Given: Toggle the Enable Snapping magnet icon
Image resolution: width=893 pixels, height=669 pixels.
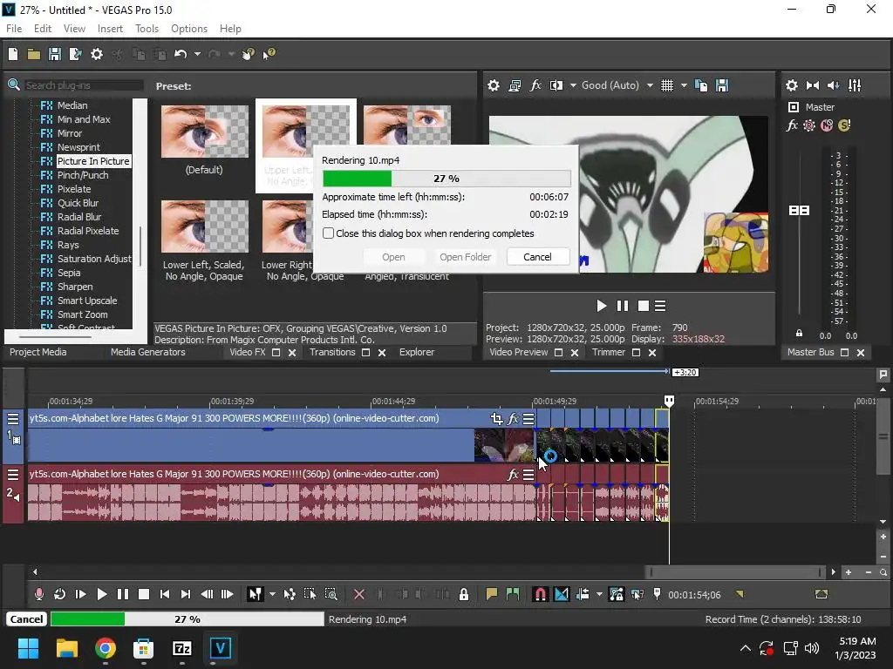Looking at the screenshot, I should pos(540,594).
